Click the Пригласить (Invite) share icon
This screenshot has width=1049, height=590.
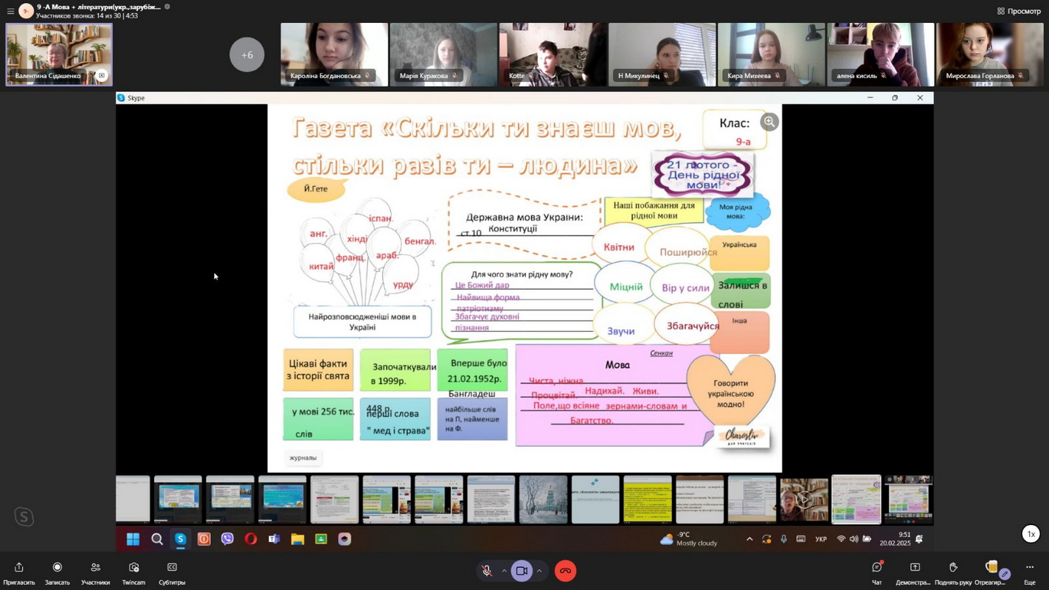tap(19, 568)
